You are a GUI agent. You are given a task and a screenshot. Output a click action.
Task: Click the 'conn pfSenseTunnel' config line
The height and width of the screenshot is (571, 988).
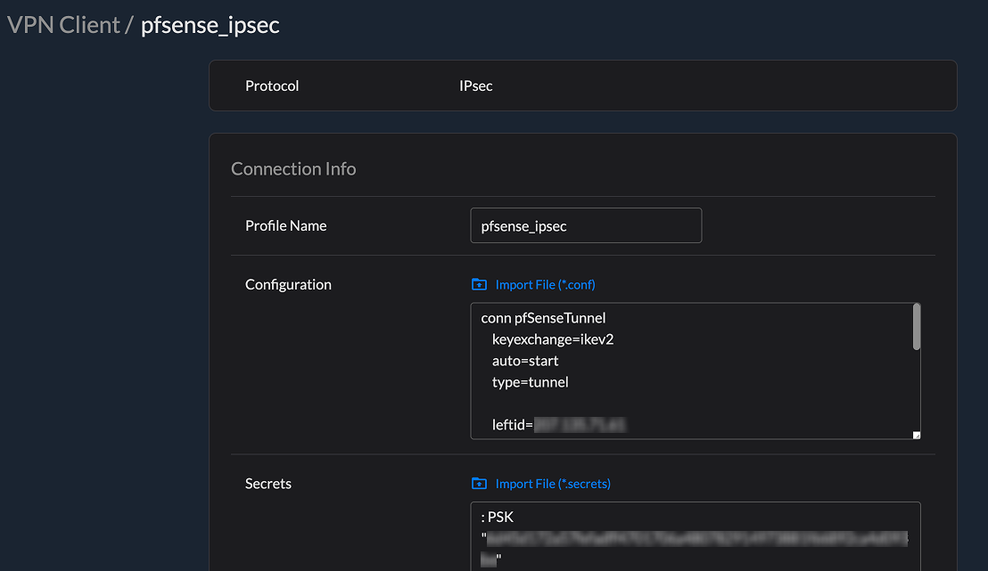click(x=543, y=318)
